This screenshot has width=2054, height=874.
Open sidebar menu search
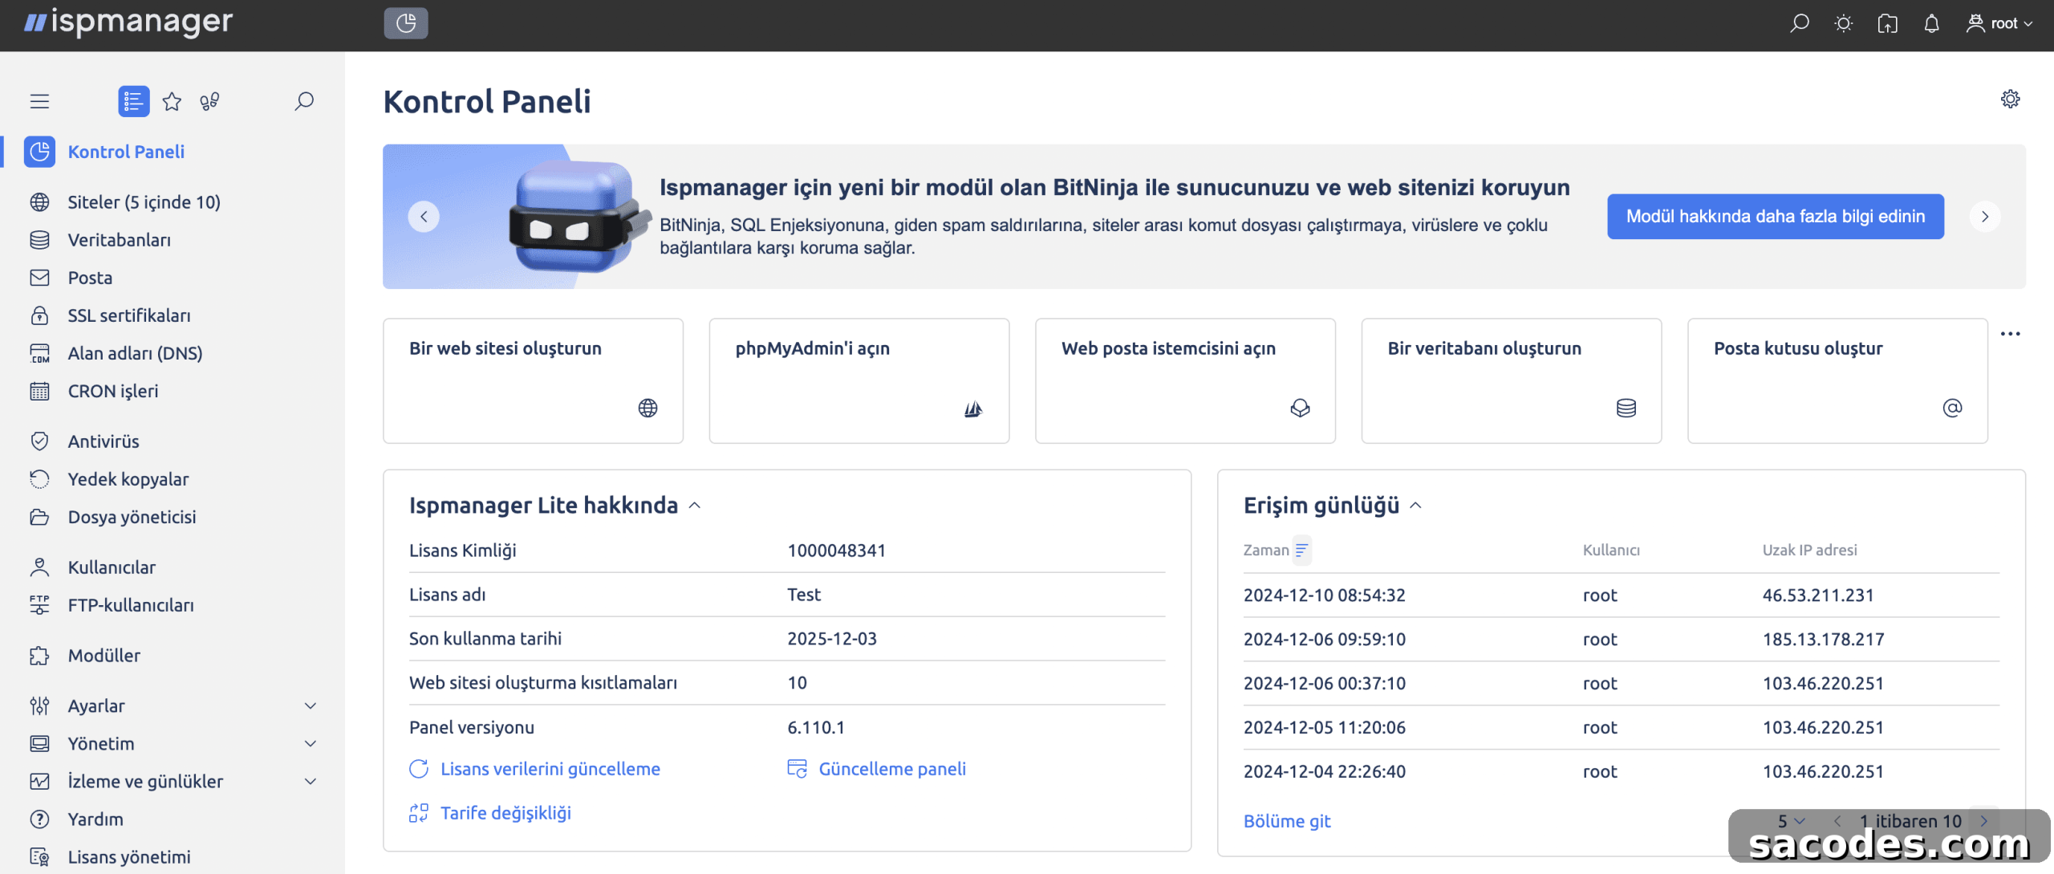pyautogui.click(x=303, y=101)
